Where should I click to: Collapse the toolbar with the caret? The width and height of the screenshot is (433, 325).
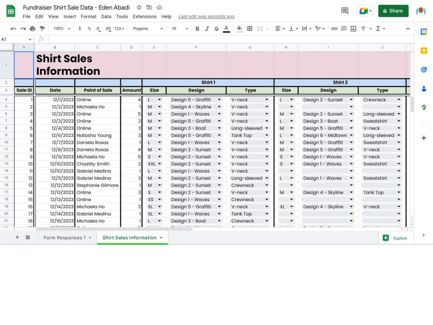[407, 29]
